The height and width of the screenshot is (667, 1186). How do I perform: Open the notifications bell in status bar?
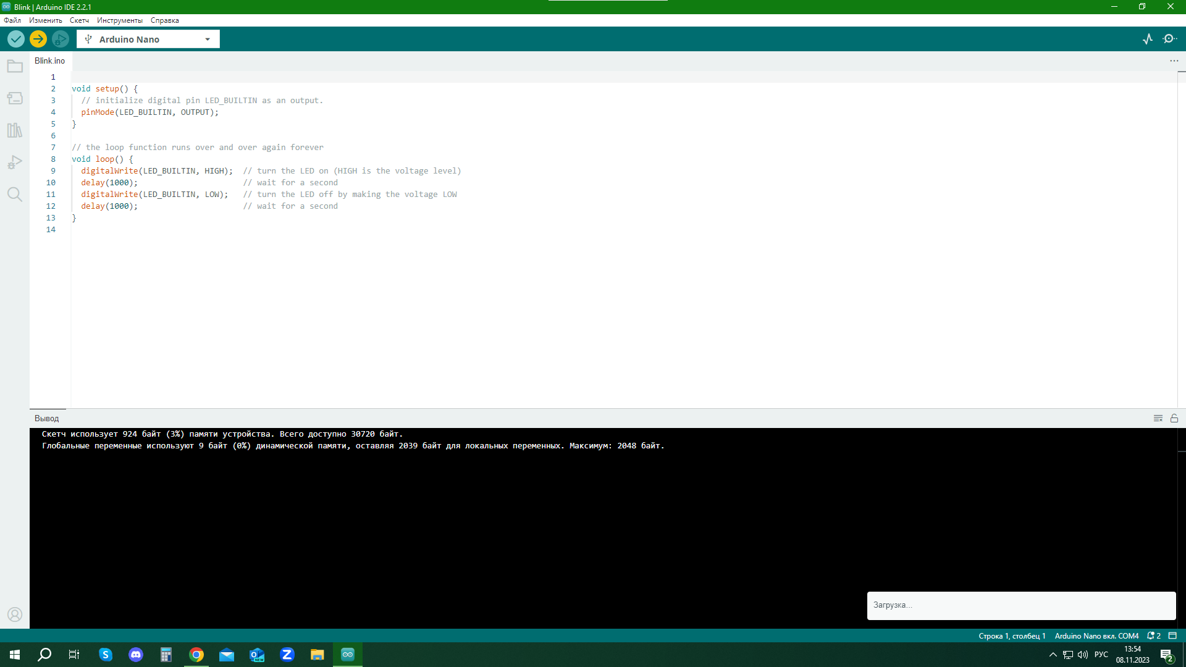click(x=1154, y=636)
